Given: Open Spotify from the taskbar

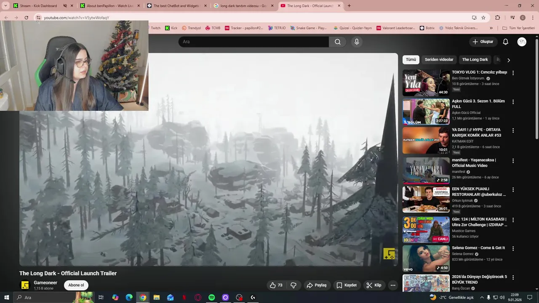Looking at the screenshot, I should (x=212, y=298).
